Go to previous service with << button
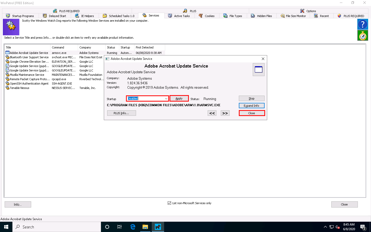Viewport: 371px width, 232px height. pos(212,113)
